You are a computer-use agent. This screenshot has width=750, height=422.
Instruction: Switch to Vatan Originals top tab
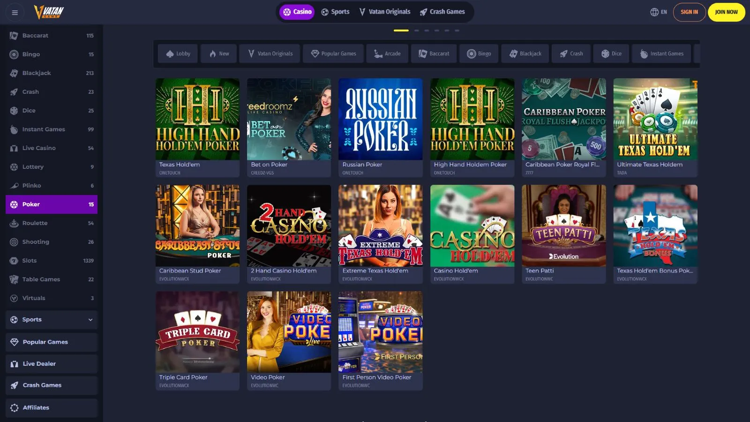click(x=384, y=12)
